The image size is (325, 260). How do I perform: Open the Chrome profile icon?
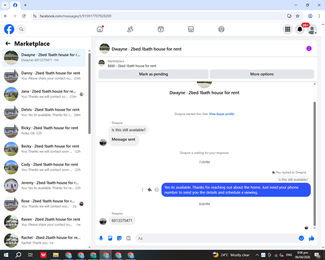(x=310, y=16)
